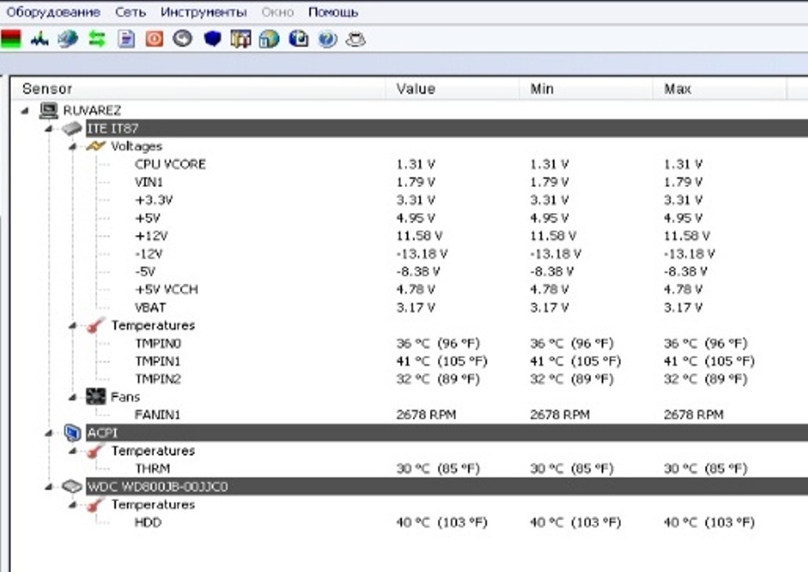Click the dark blue shield icon
The width and height of the screenshot is (808, 572).
212,39
